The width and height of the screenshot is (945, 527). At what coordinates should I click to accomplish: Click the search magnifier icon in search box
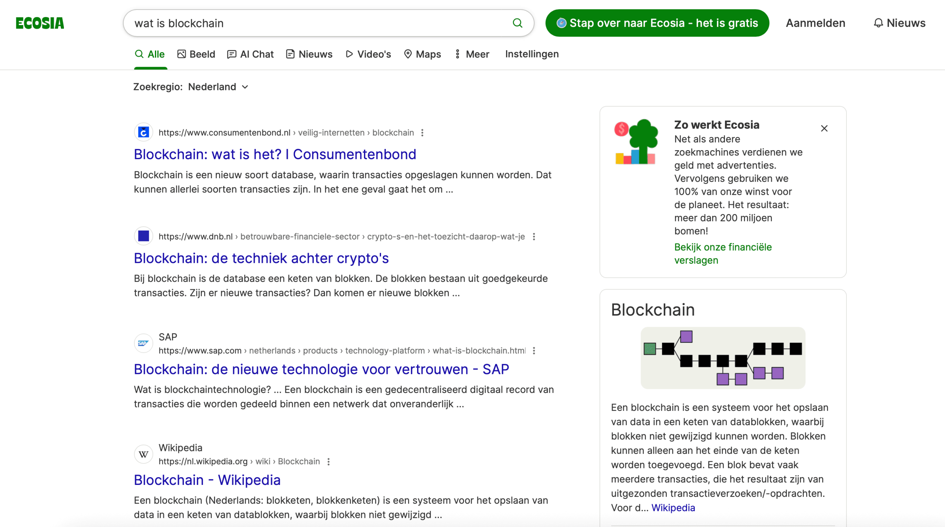tap(518, 23)
